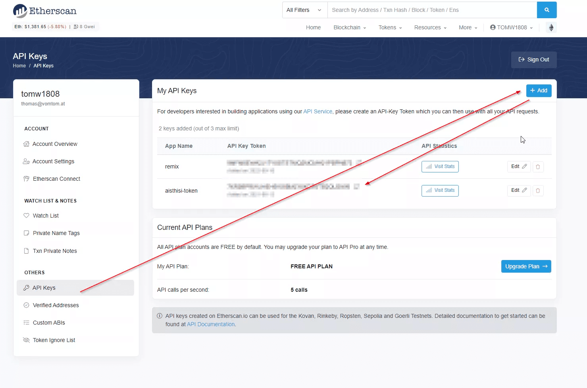Image resolution: width=587 pixels, height=388 pixels.
Task: Click the FREE API PLAN text
Action: click(x=312, y=266)
